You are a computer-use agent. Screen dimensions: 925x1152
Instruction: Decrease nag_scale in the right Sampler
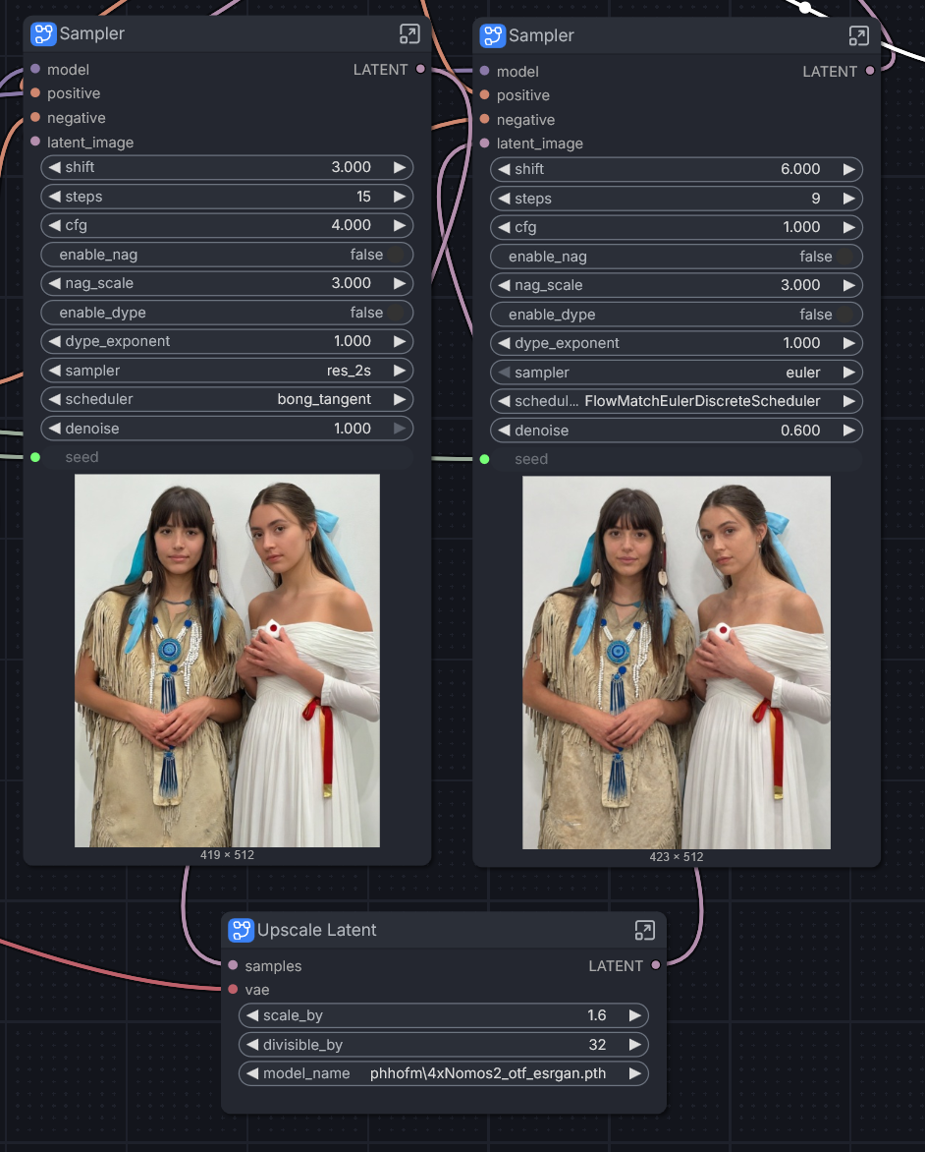click(504, 285)
